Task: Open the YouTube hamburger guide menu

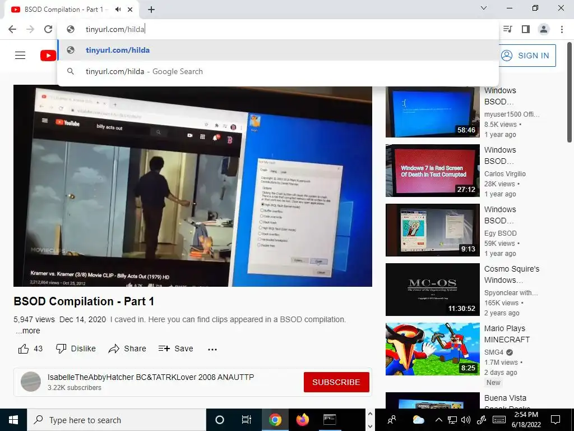Action: point(20,56)
